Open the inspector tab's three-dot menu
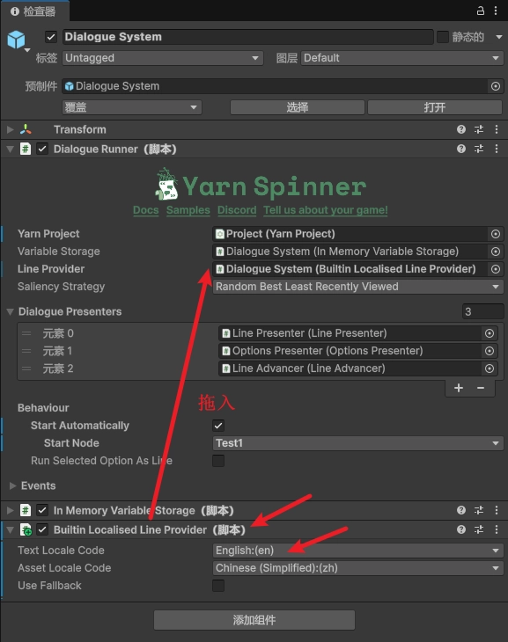 tap(496, 11)
